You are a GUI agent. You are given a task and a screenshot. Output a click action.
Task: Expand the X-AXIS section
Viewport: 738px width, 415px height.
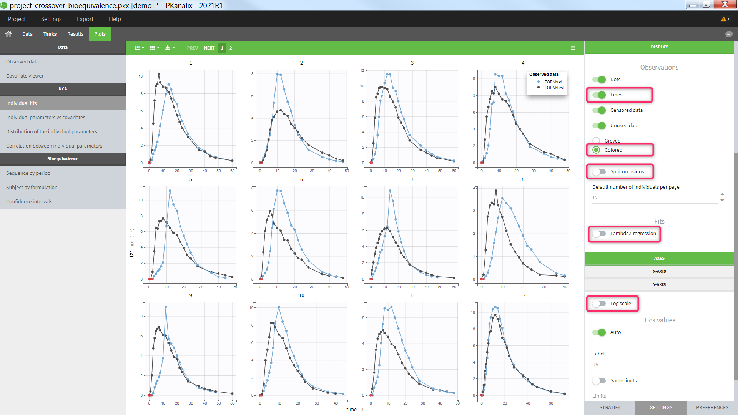click(x=659, y=271)
